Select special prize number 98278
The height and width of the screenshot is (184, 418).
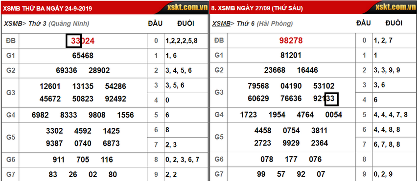pos(291,41)
